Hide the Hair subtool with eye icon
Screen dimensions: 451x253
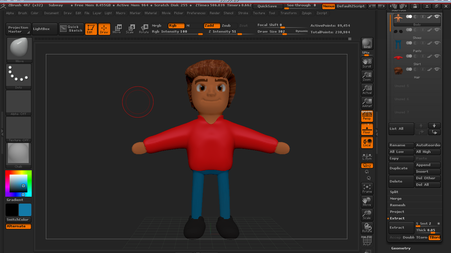click(x=437, y=70)
